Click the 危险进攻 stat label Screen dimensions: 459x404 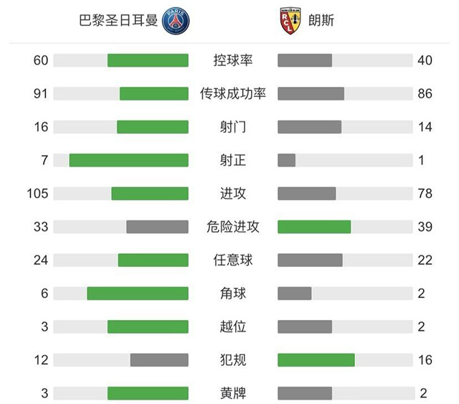[233, 227]
